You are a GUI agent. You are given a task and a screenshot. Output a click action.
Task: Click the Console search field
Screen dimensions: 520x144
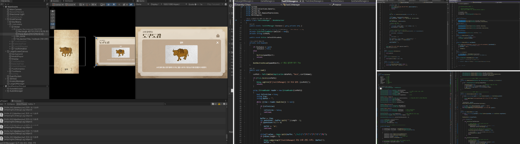(x=187, y=104)
